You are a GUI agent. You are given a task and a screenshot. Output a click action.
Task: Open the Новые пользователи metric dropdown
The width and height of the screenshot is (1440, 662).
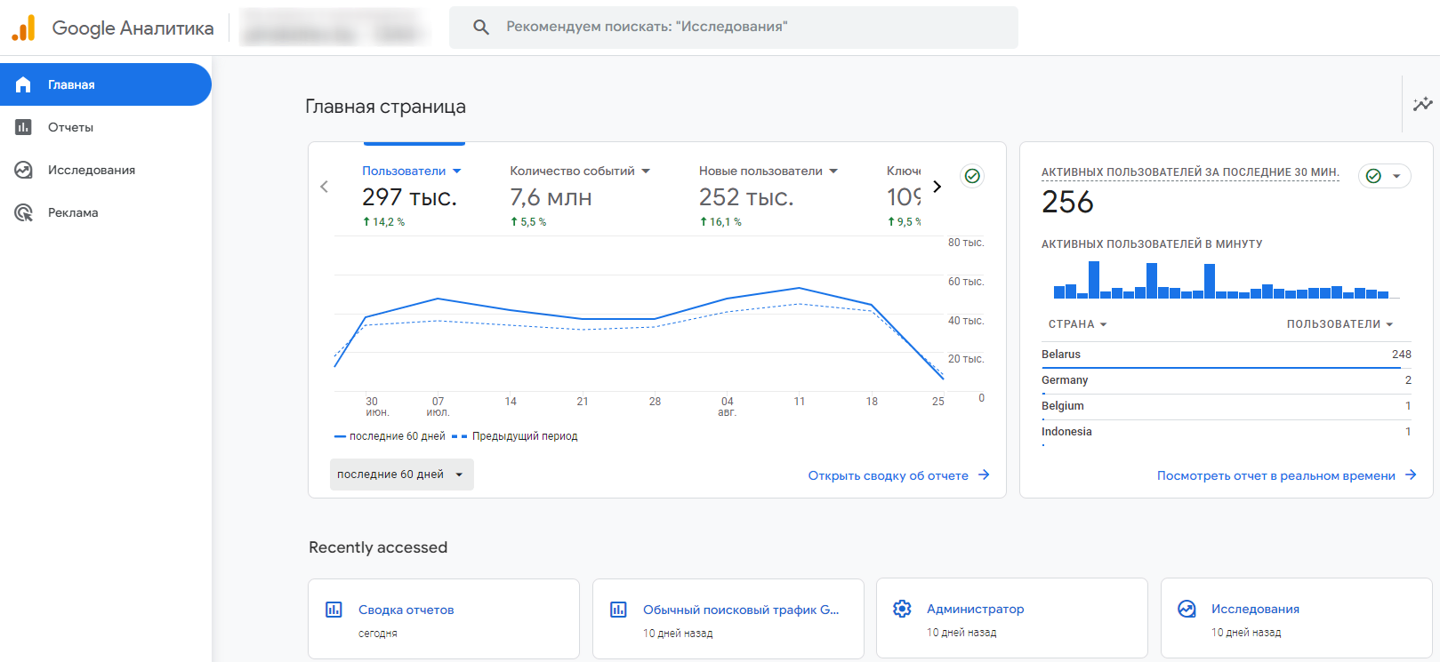point(768,171)
